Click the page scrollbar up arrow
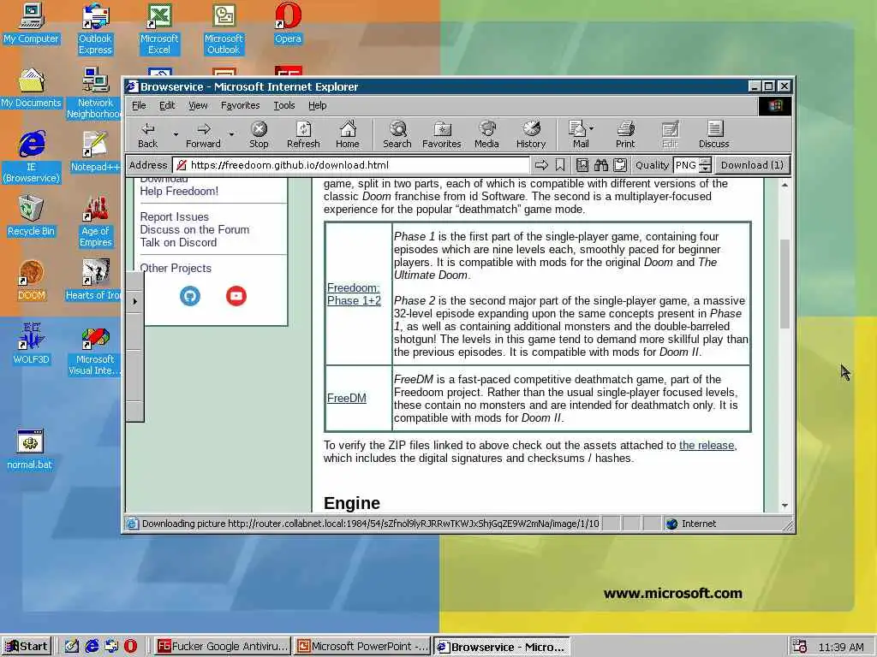 (785, 185)
